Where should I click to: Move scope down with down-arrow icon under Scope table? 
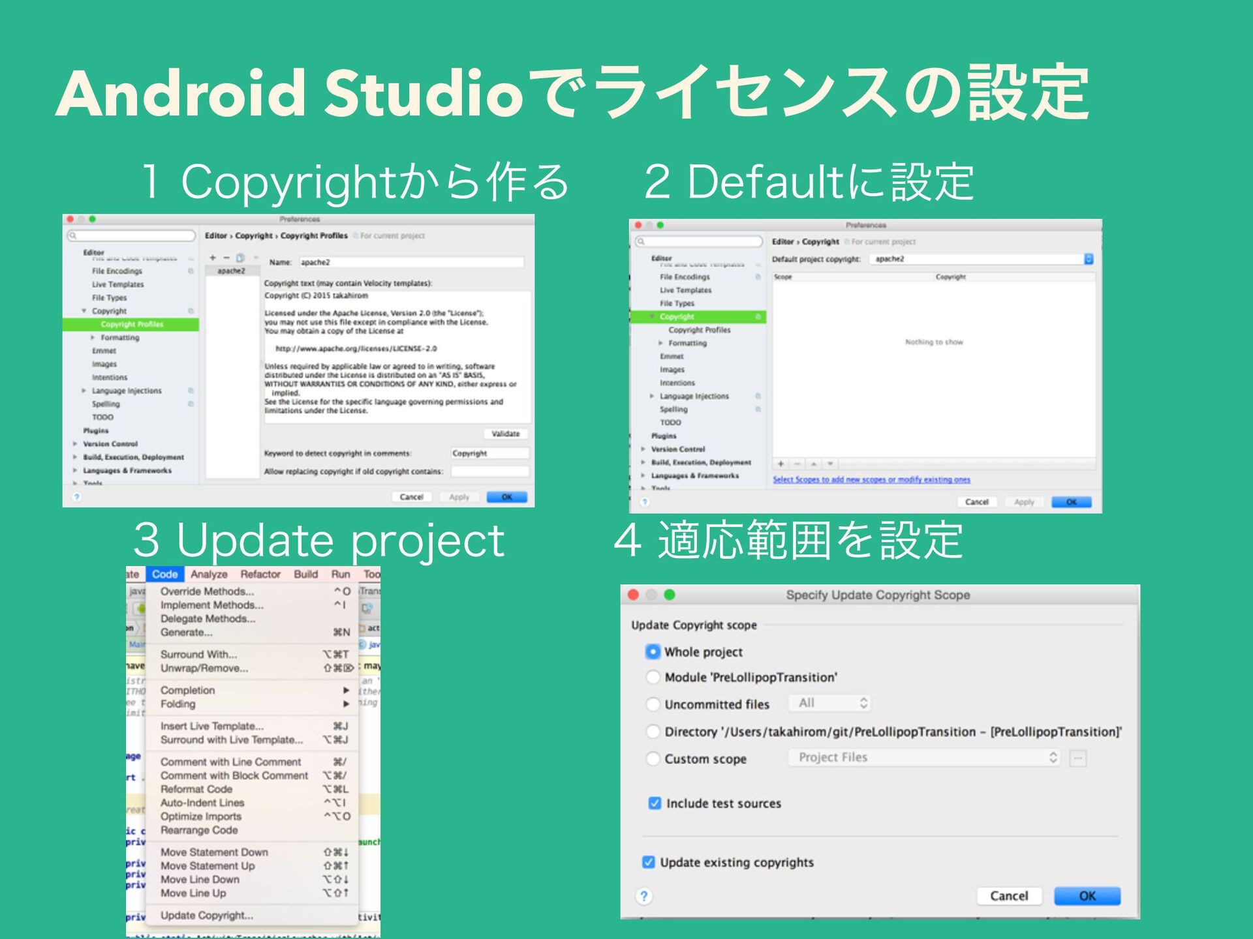tap(830, 464)
